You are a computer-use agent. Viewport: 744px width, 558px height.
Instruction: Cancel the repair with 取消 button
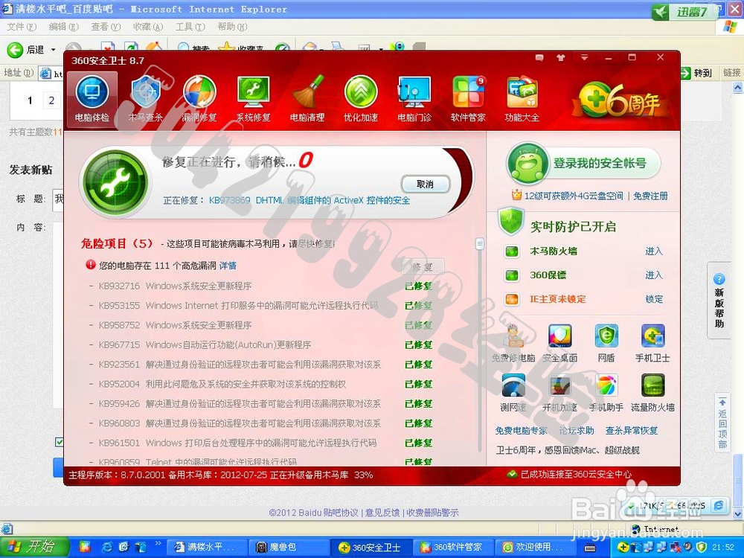click(x=425, y=184)
